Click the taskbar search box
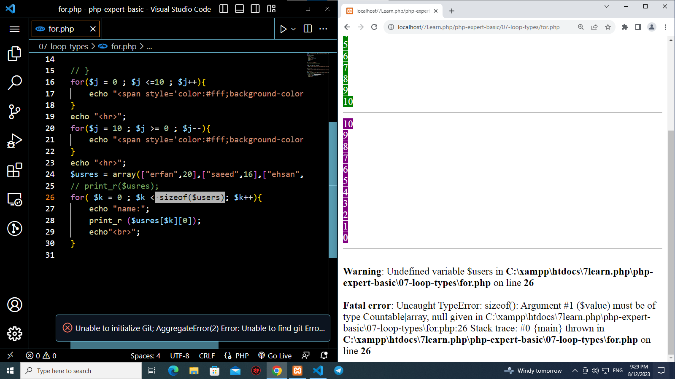This screenshot has width=675, height=379. pyautogui.click(x=81, y=371)
